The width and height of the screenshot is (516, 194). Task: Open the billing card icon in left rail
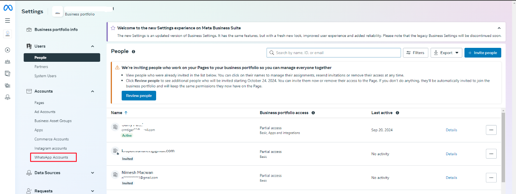tap(8, 85)
